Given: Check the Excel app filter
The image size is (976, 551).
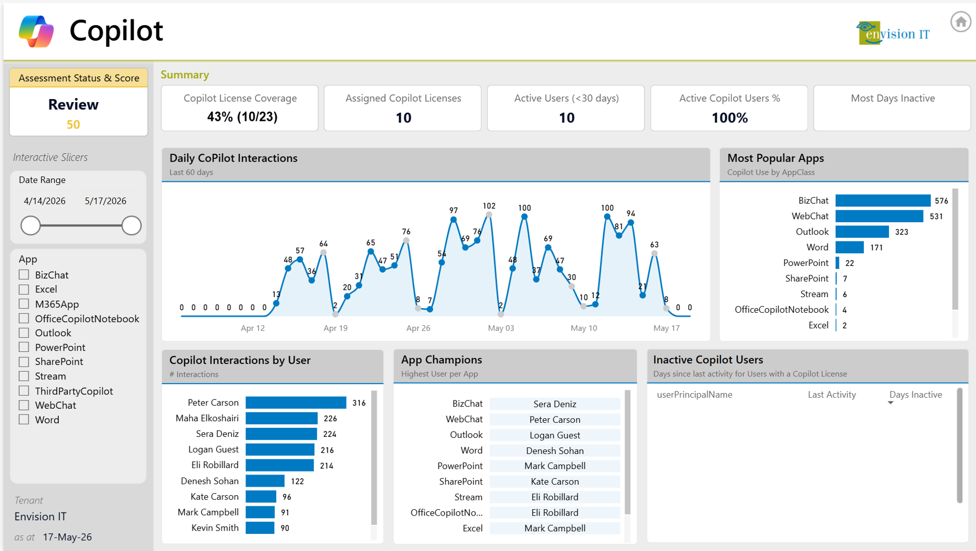Looking at the screenshot, I should (24, 289).
